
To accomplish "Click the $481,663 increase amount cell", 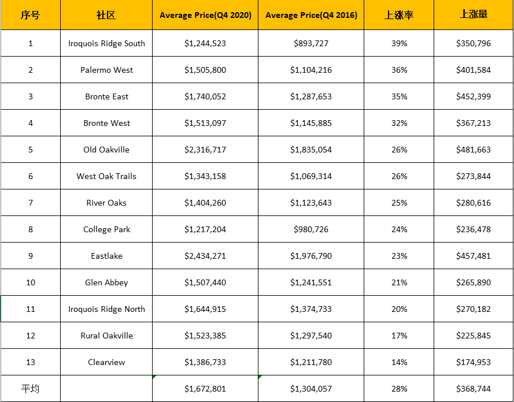I will click(473, 150).
